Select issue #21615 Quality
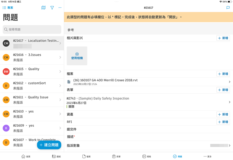Viewport: 233px width, 160px height. coord(32,71)
